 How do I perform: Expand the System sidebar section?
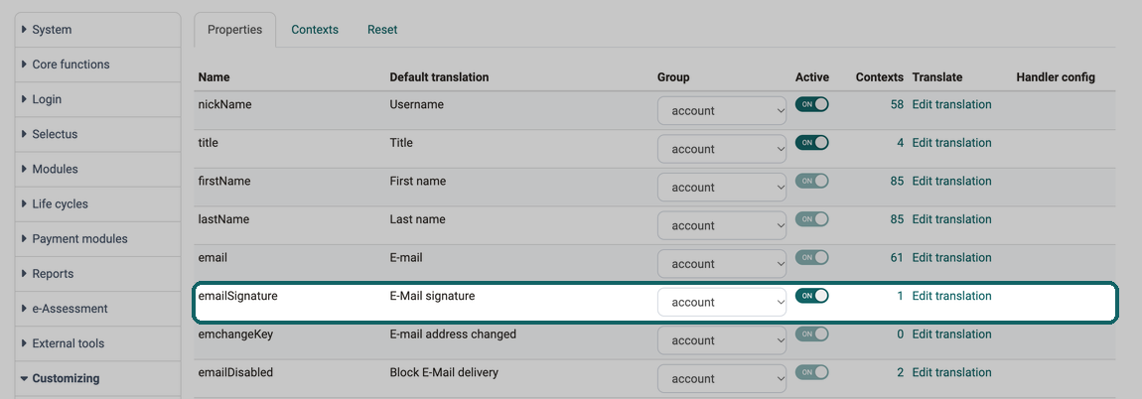coord(97,30)
